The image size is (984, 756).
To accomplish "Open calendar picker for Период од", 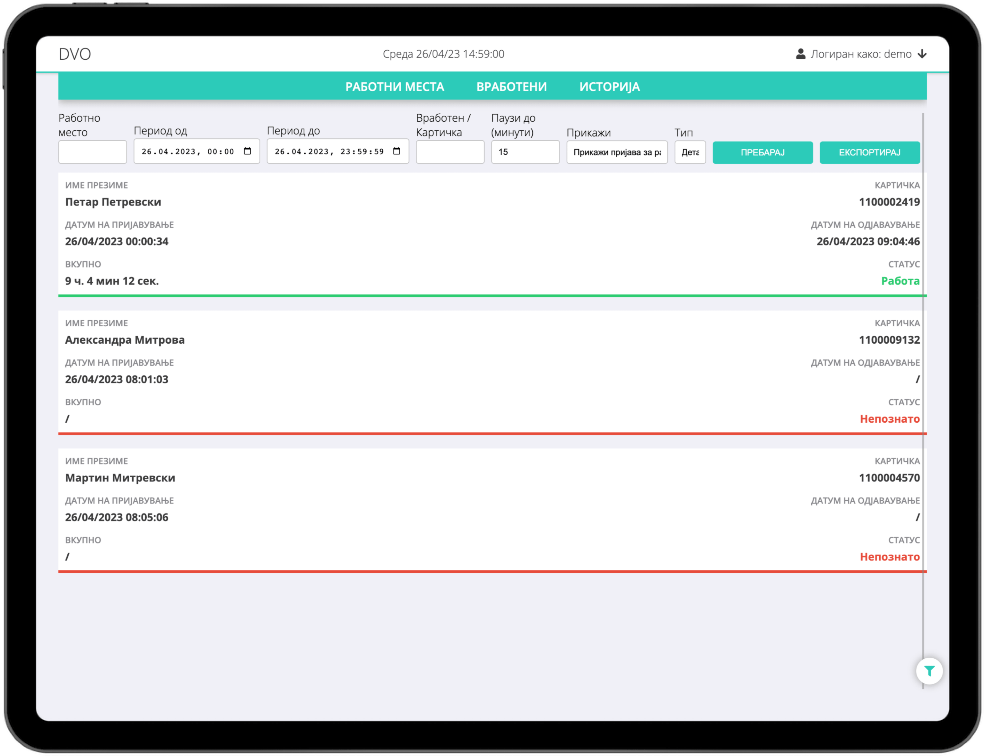I will (x=247, y=151).
